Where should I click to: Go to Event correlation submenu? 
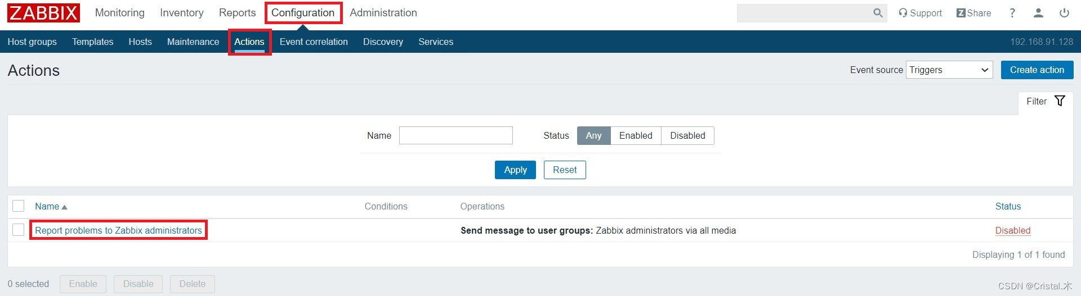coord(314,42)
